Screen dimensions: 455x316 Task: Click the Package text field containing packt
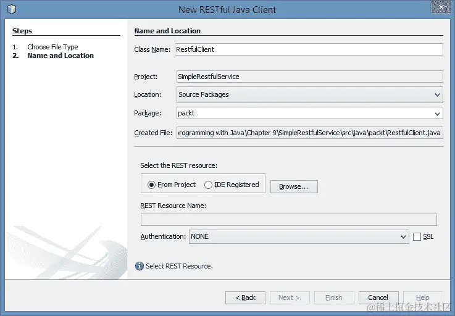[x=304, y=113]
